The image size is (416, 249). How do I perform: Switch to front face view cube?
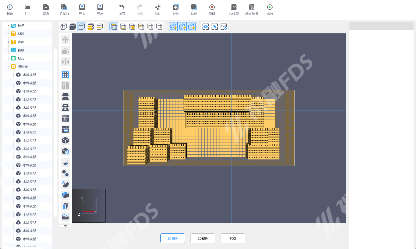[132, 27]
